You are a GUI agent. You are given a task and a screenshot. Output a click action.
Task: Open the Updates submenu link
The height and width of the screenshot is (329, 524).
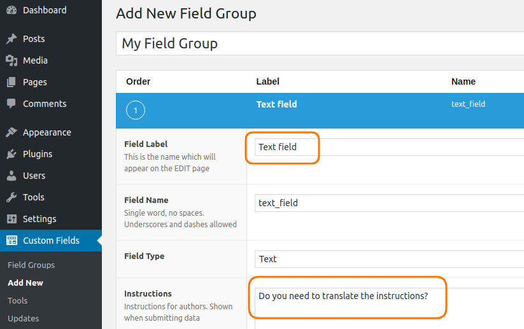point(24,319)
